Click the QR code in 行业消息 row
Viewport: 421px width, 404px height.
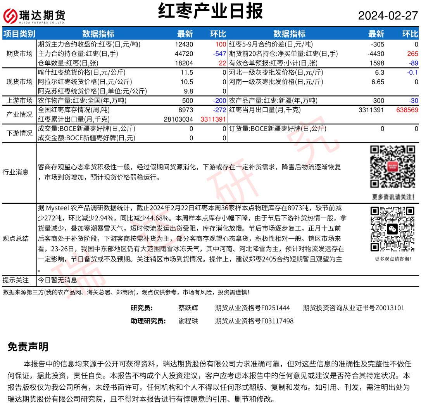point(392,167)
